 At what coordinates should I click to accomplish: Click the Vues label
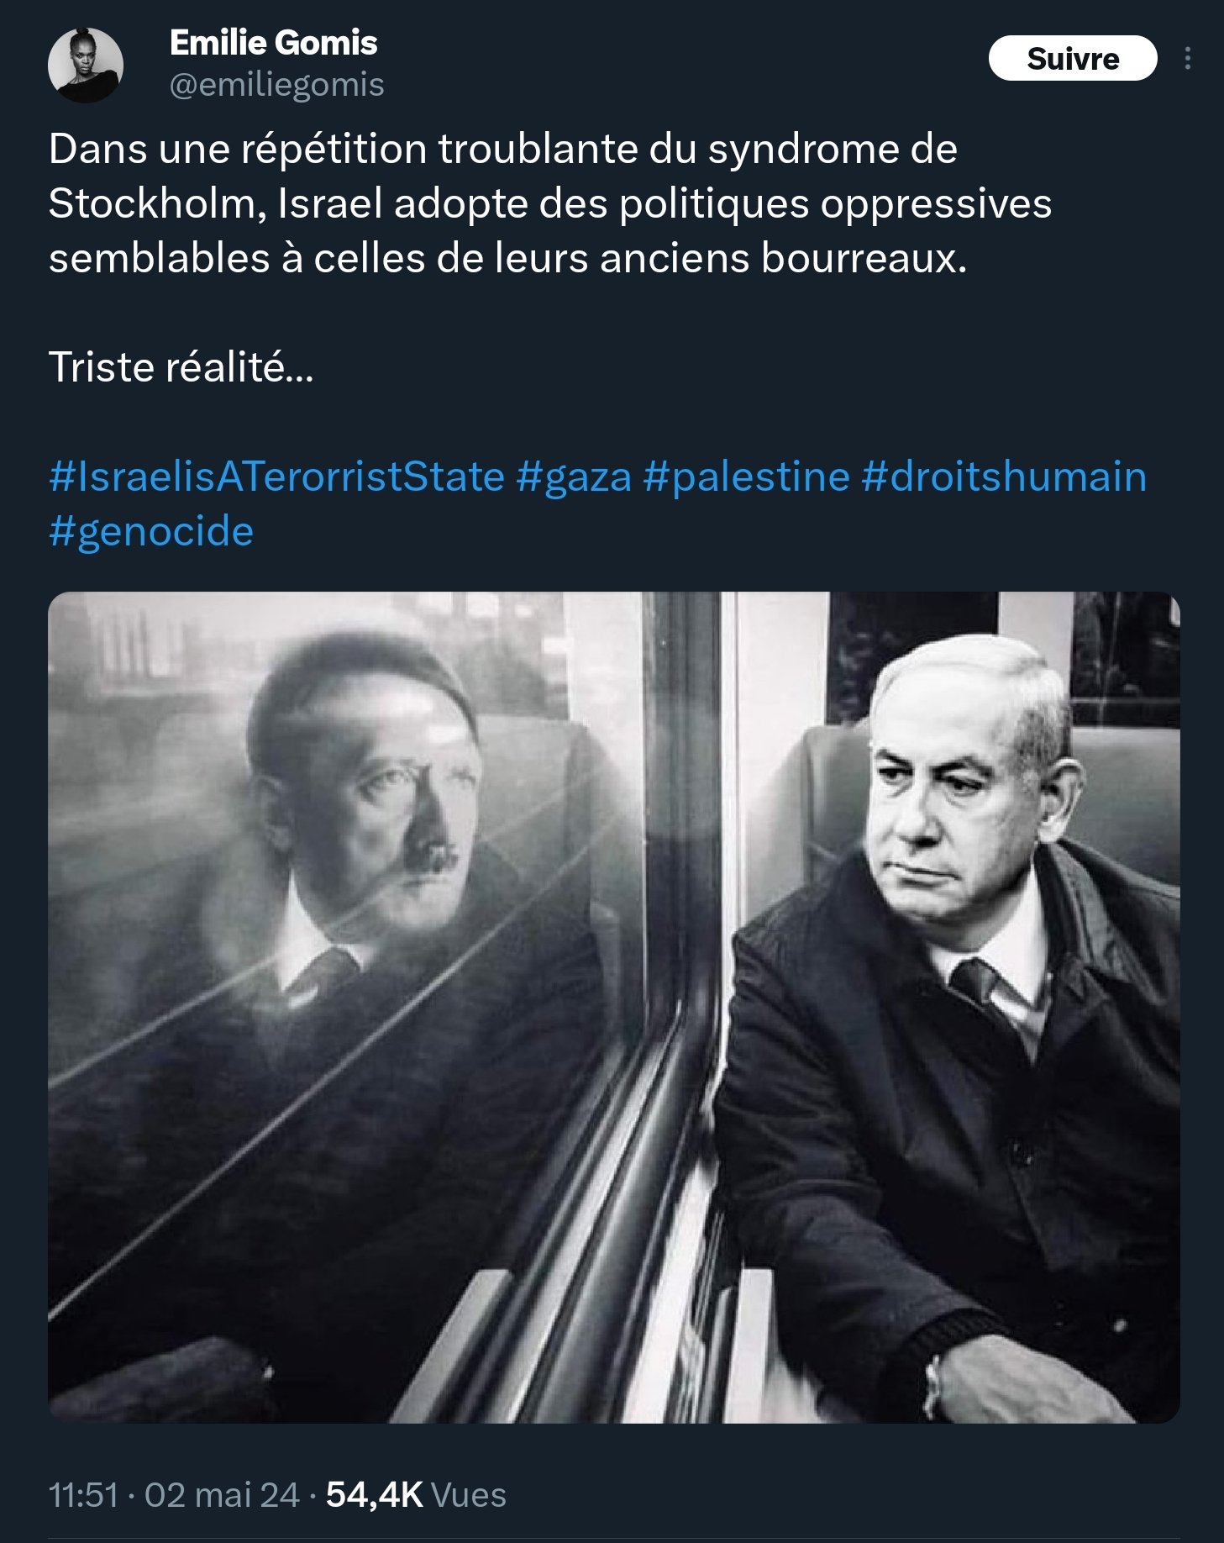click(x=468, y=1495)
